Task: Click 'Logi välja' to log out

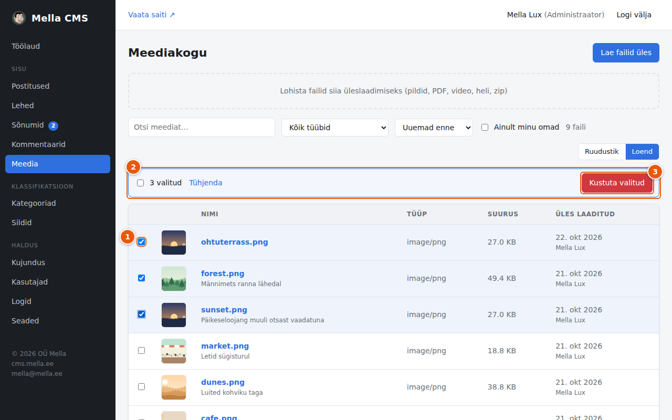Action: (x=634, y=15)
